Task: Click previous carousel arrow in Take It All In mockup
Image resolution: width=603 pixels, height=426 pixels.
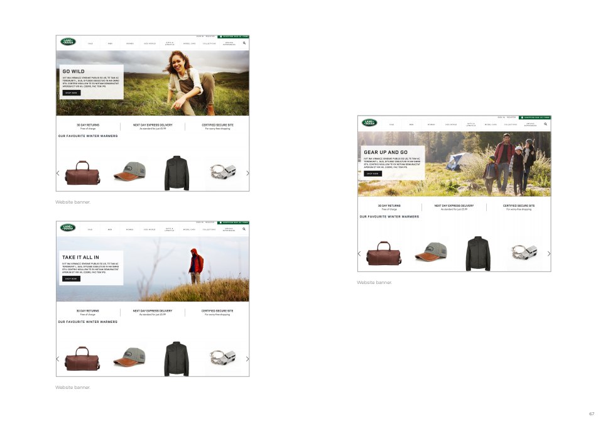Action: click(x=58, y=359)
